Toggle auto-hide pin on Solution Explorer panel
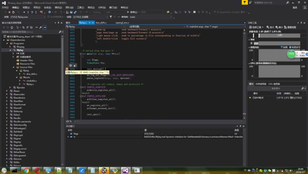 (58, 23)
